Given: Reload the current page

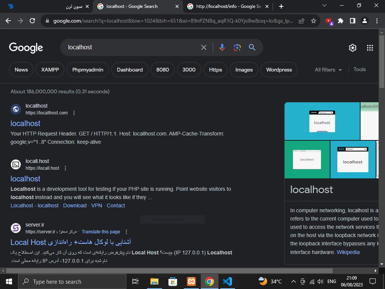Looking at the screenshot, I should [32, 21].
